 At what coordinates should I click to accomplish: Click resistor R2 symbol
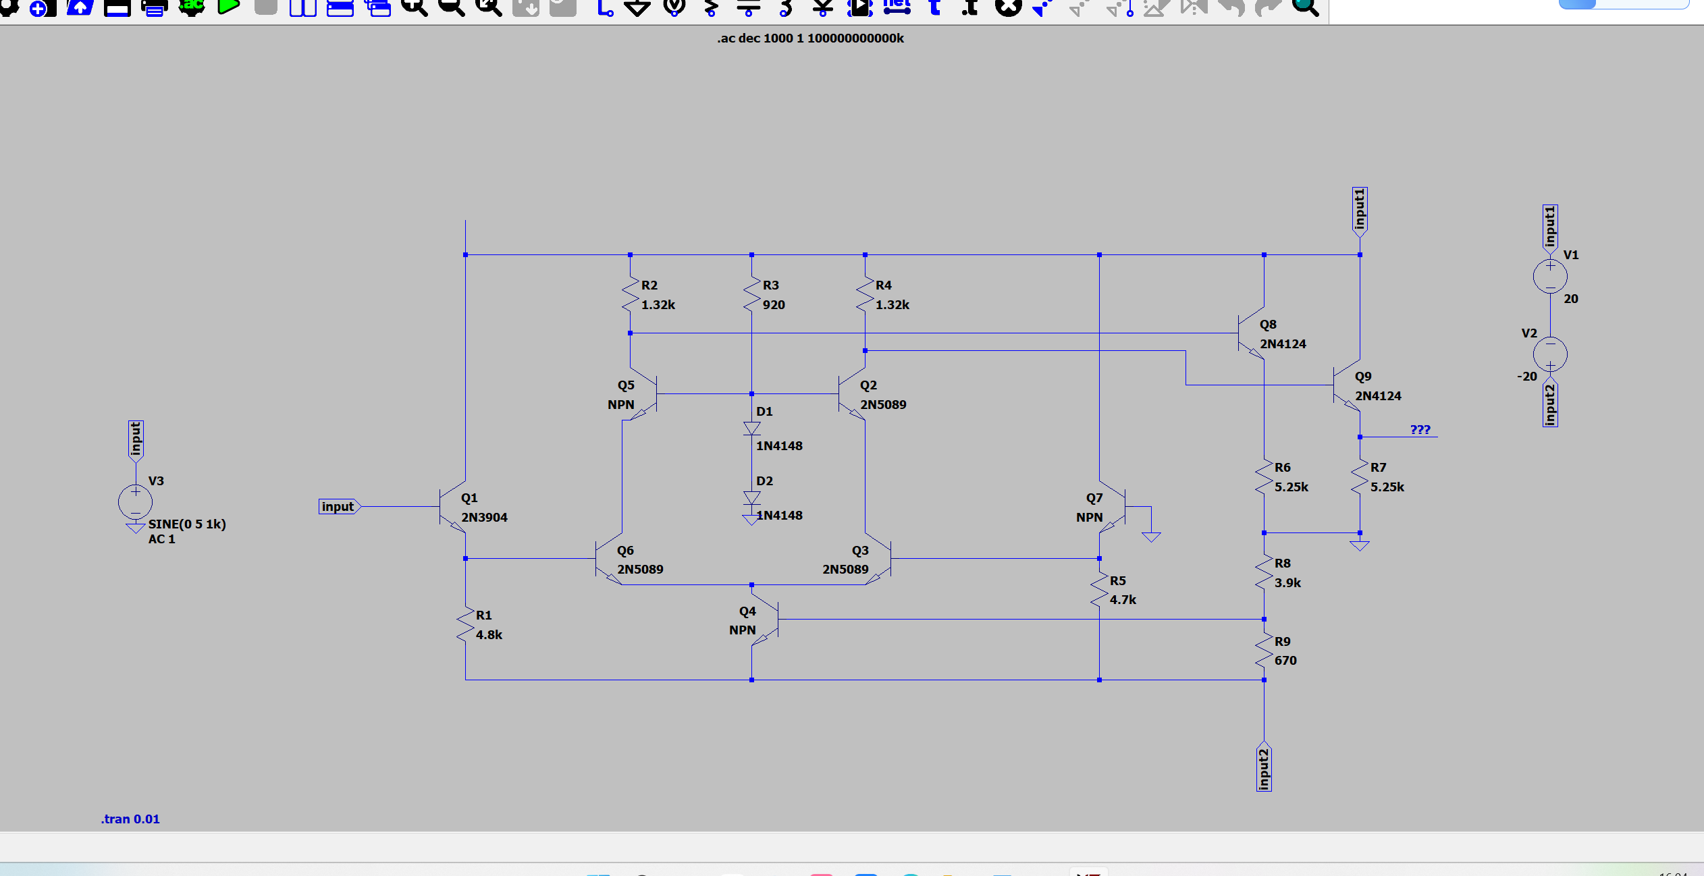(630, 294)
